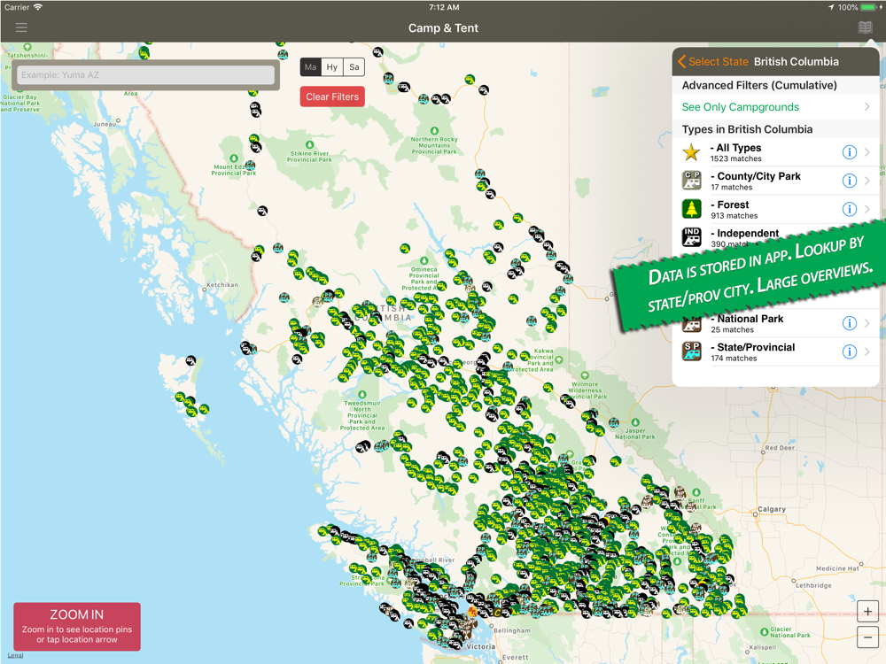Click the Calgary city label

[x=772, y=509]
